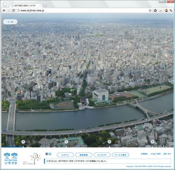Open the コンセプト concept button

[x=102, y=155]
